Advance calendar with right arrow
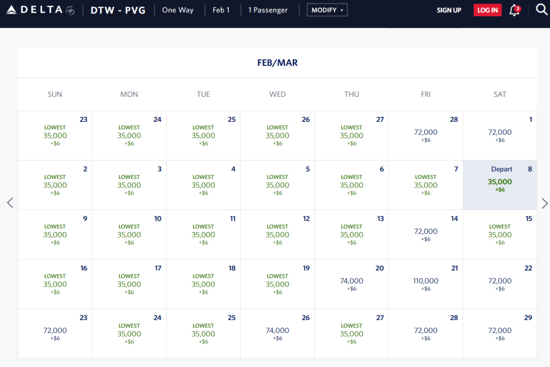 [544, 203]
